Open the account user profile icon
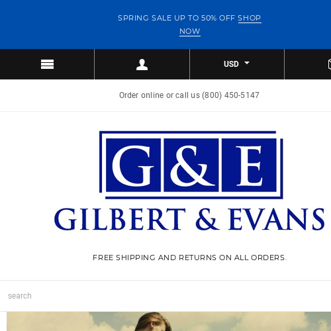The width and height of the screenshot is (331, 331). (x=142, y=64)
